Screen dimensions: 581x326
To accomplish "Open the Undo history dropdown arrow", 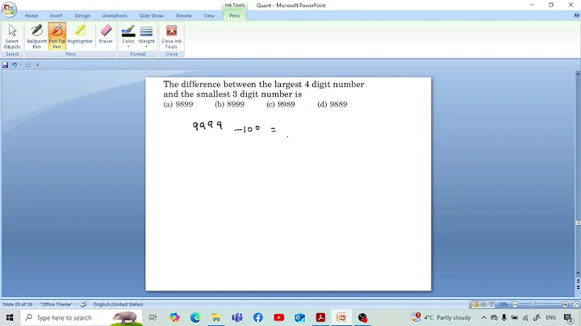I will coord(20,65).
